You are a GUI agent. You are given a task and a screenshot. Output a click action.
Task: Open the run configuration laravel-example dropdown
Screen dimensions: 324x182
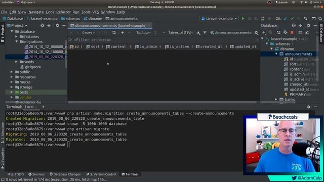[x=219, y=19]
